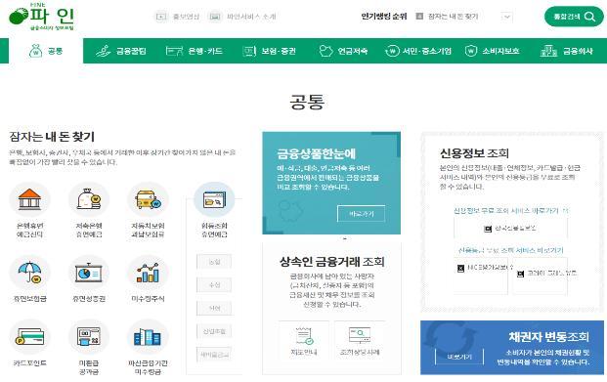Click the 통합검색 search button

pos(574,17)
